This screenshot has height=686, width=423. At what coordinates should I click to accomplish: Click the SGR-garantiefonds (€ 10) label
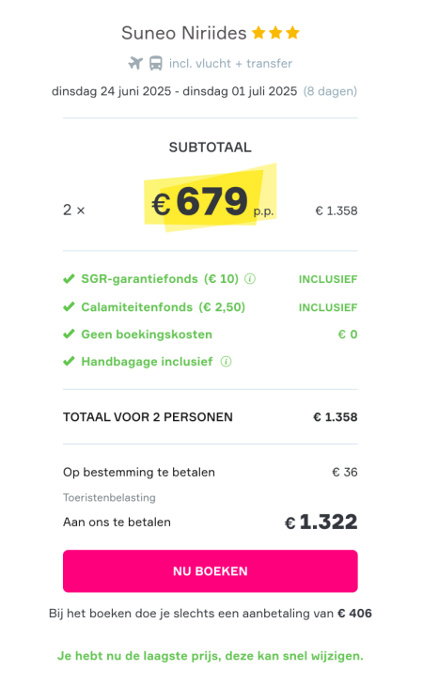coord(160,279)
